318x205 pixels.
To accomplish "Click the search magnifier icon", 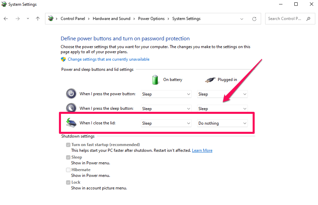I will click(308, 19).
